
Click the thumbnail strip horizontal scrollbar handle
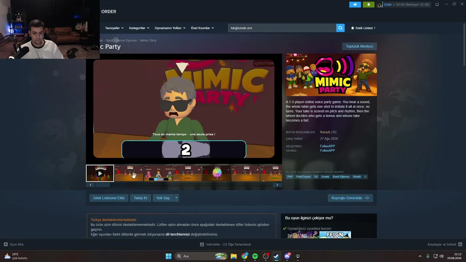pyautogui.click(x=102, y=185)
